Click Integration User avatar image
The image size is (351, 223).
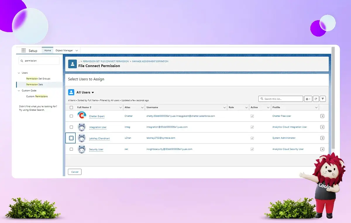pyautogui.click(x=82, y=127)
